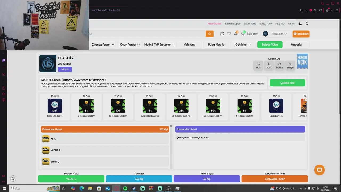Image resolution: width=341 pixels, height=192 pixels.
Task: Open the Opera GX search icon
Action: tap(322, 3)
